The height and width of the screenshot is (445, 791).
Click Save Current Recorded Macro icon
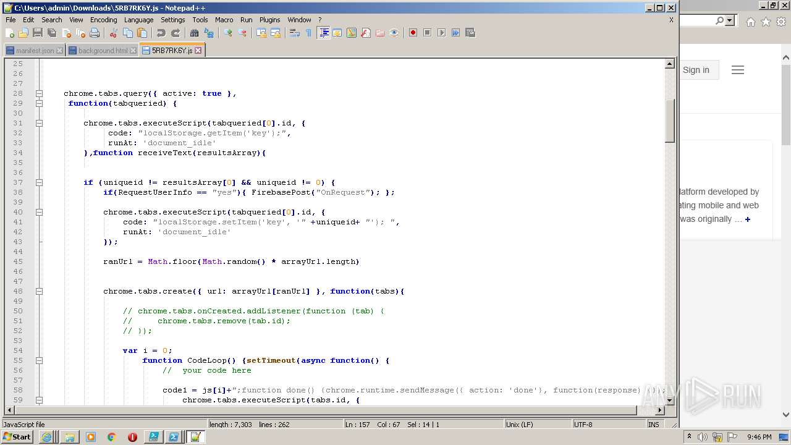470,33
